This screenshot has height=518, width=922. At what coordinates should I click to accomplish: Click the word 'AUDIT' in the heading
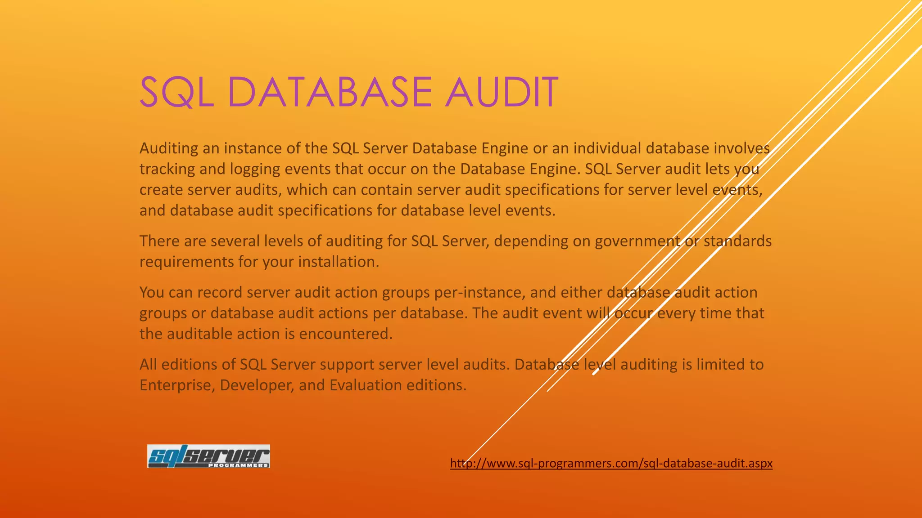pos(502,92)
